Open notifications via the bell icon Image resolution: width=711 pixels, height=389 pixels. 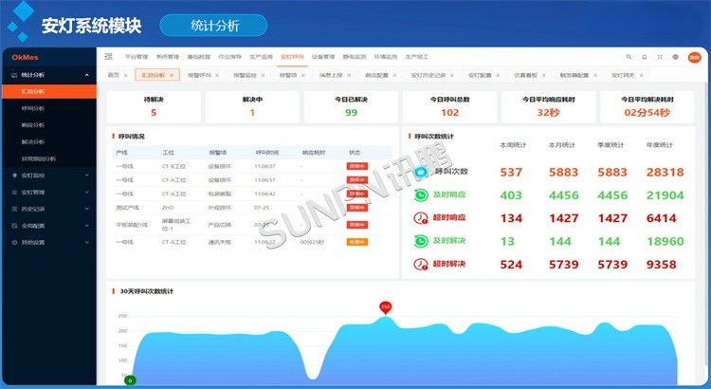coord(645,57)
